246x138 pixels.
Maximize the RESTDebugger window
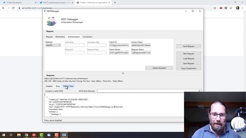(193, 11)
